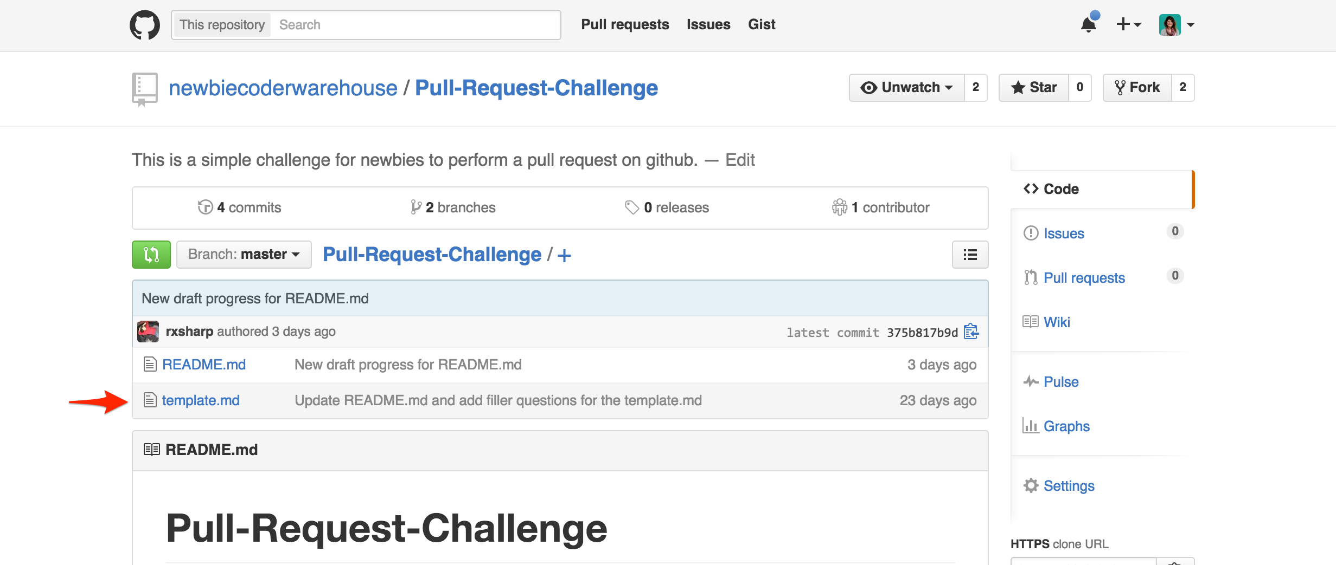Copy latest commit SHA to clipboard
Screen dimensions: 1336x565
[x=971, y=332]
